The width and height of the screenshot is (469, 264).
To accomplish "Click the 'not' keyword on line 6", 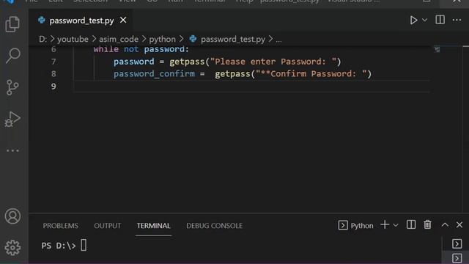I will [x=131, y=49].
